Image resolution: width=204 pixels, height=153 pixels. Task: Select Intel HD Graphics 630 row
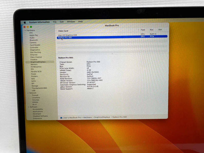tap(112, 35)
